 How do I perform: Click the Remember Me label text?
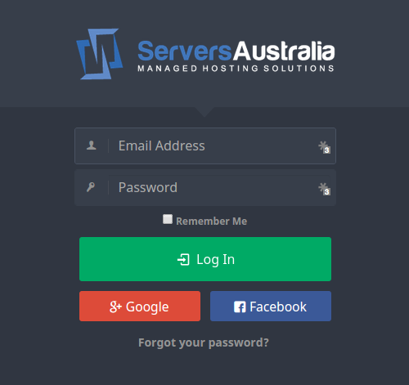tap(212, 221)
